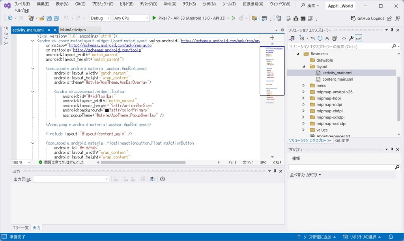Open the Android SDK Manager from the toolbar
Image resolution: width=404 pixels, height=241 pixels.
pyautogui.click(x=295, y=18)
